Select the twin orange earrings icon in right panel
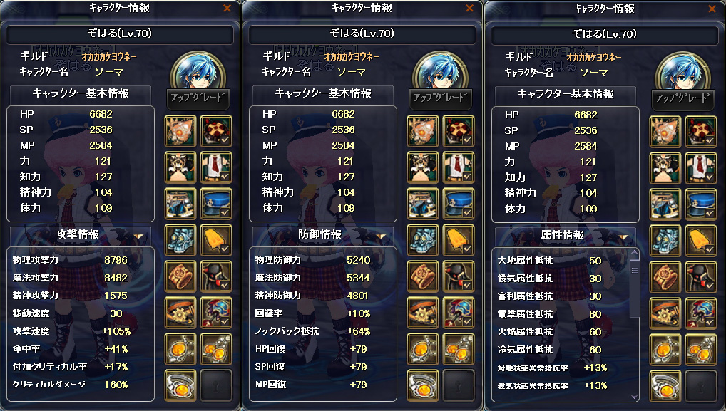This screenshot has height=411, width=726. pyautogui.click(x=700, y=350)
